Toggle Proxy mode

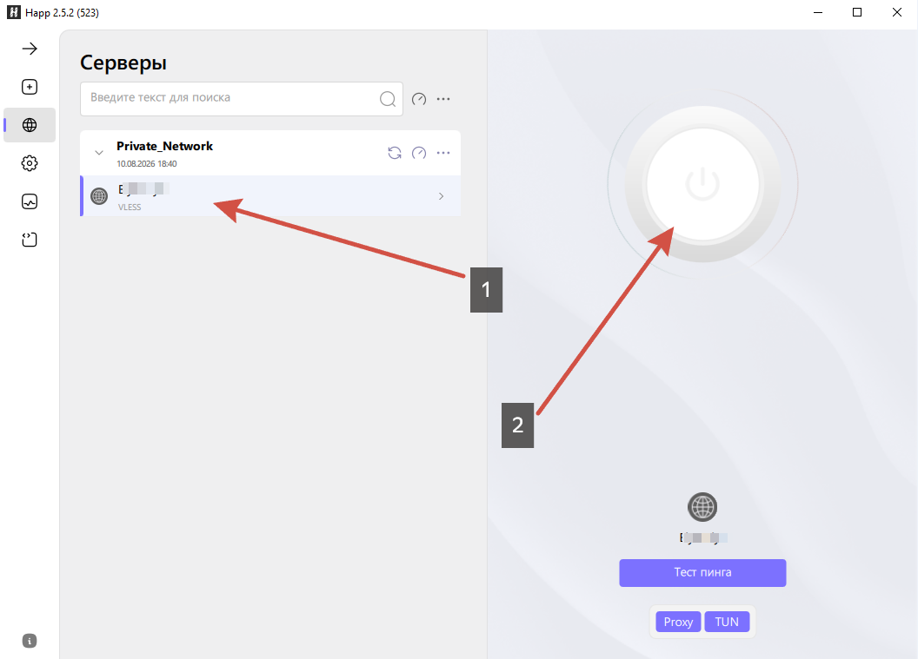pos(678,622)
